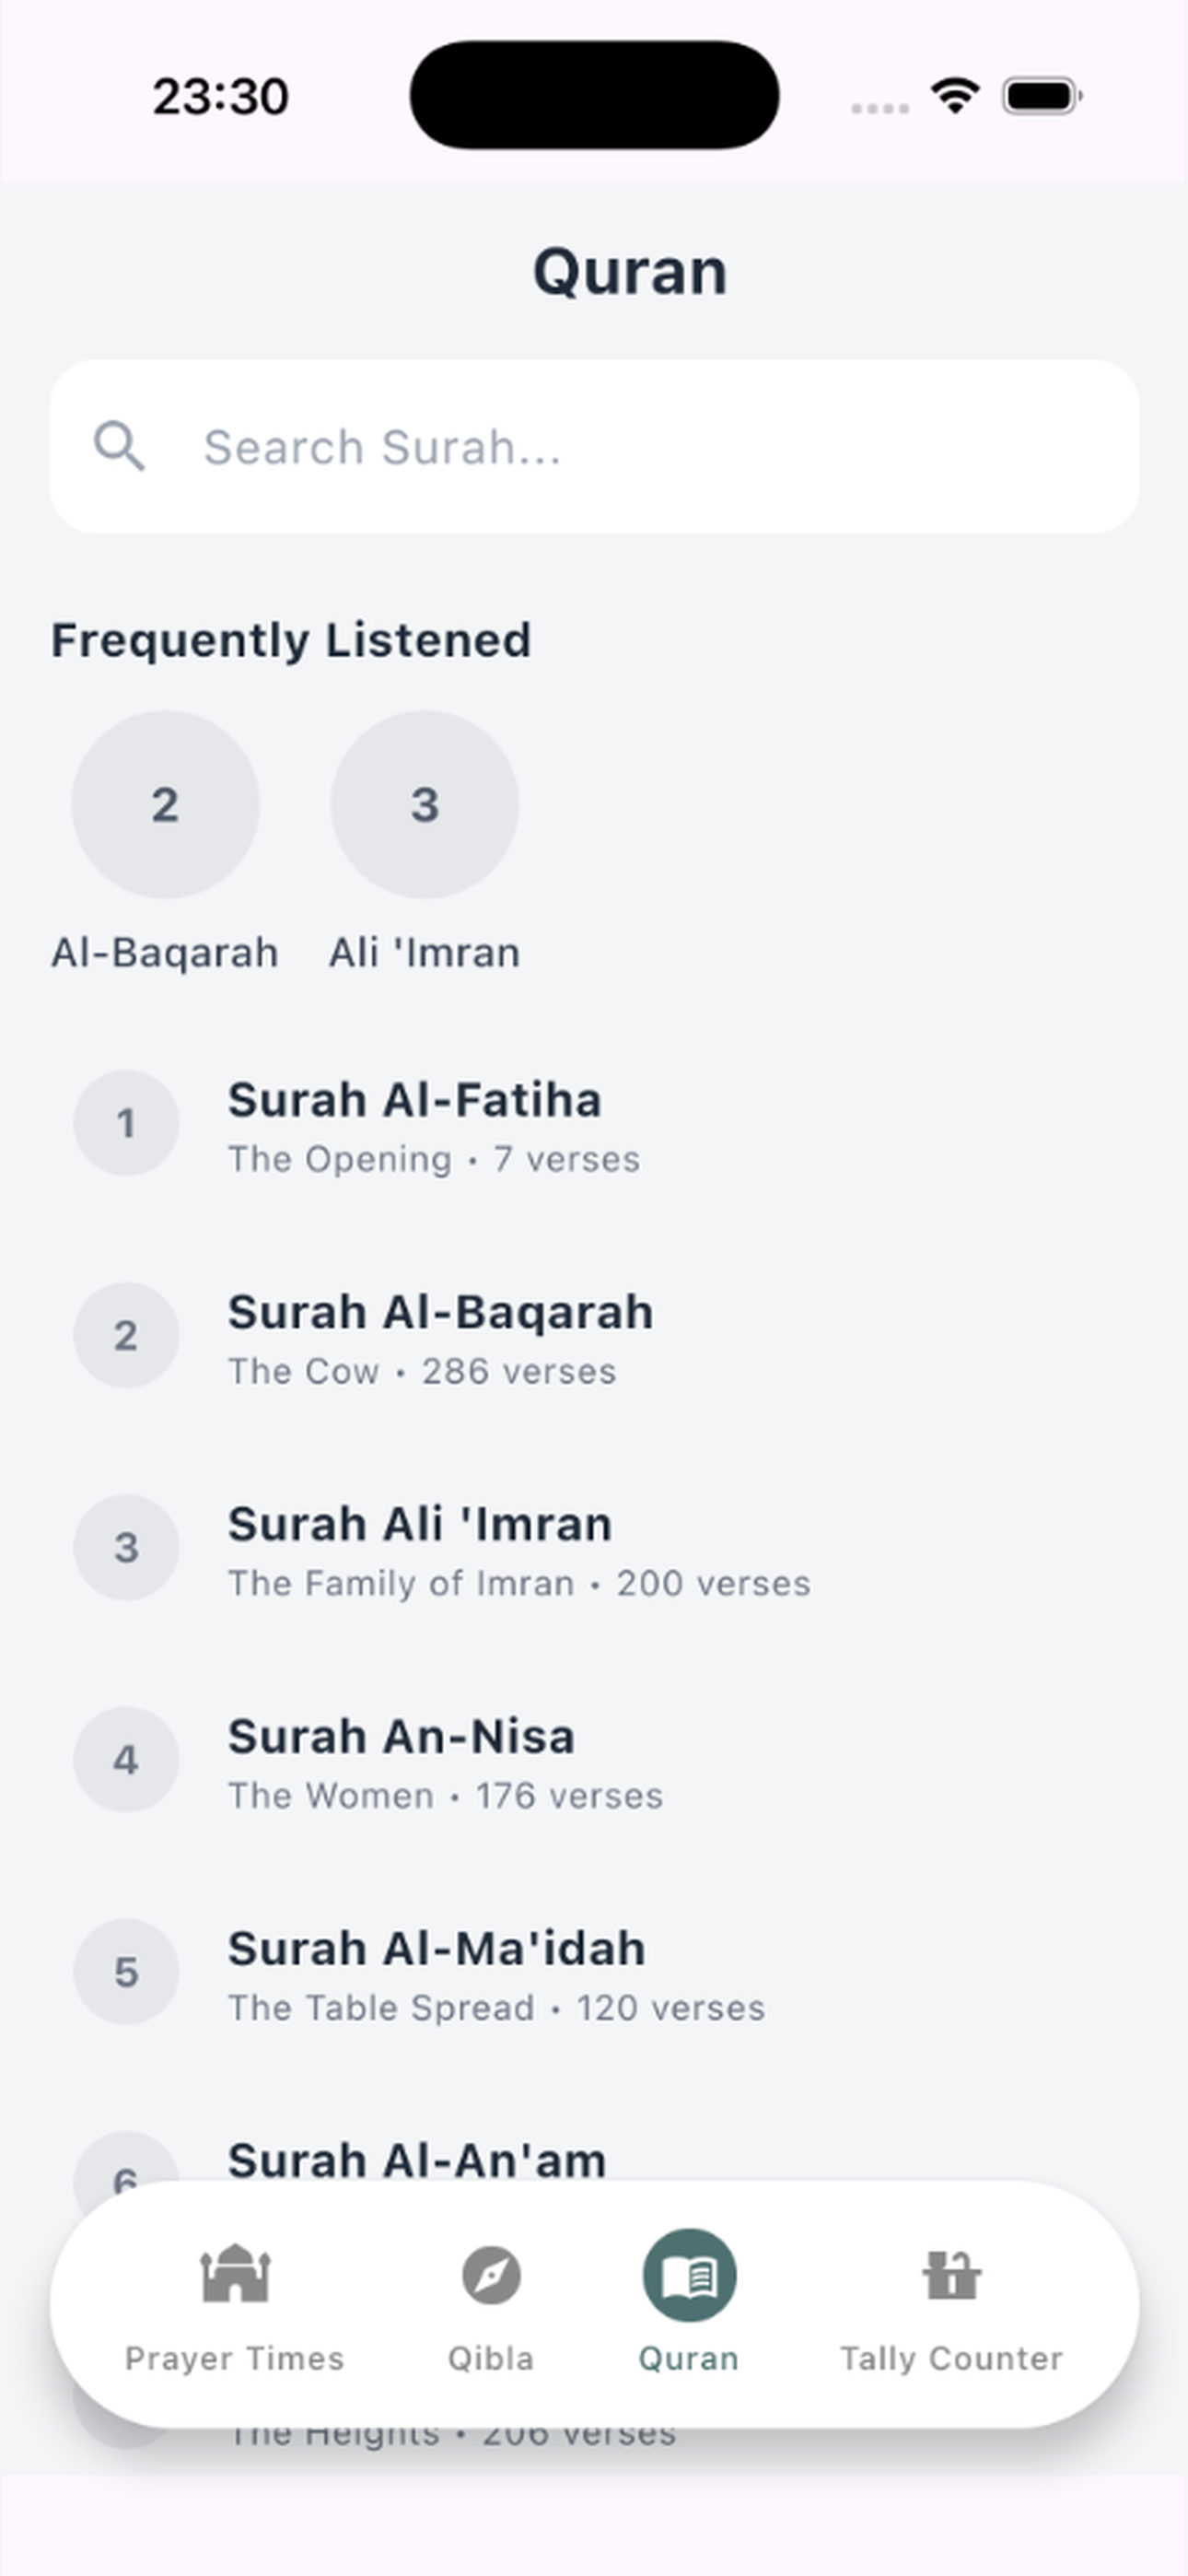Screen dimensions: 1188x2576
Task: Open Surah Al-Baqarah list entry
Action: pyautogui.click(x=594, y=1337)
